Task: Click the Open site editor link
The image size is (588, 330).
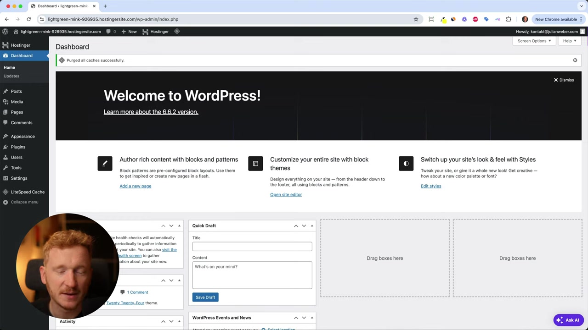Action: 286,195
